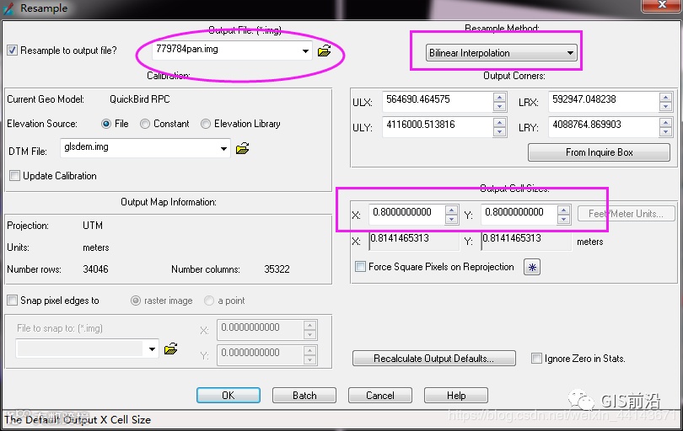Click Recalculate Output Defaults button
Screen dimensions: 683x431
pyautogui.click(x=434, y=359)
